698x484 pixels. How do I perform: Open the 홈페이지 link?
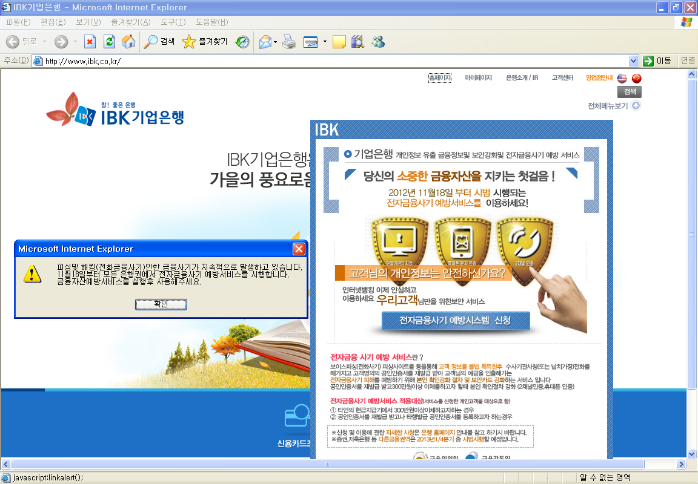point(440,78)
